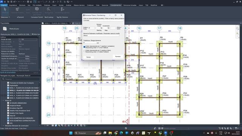
Task: Click the Suffix input field
Action: coord(113,28)
